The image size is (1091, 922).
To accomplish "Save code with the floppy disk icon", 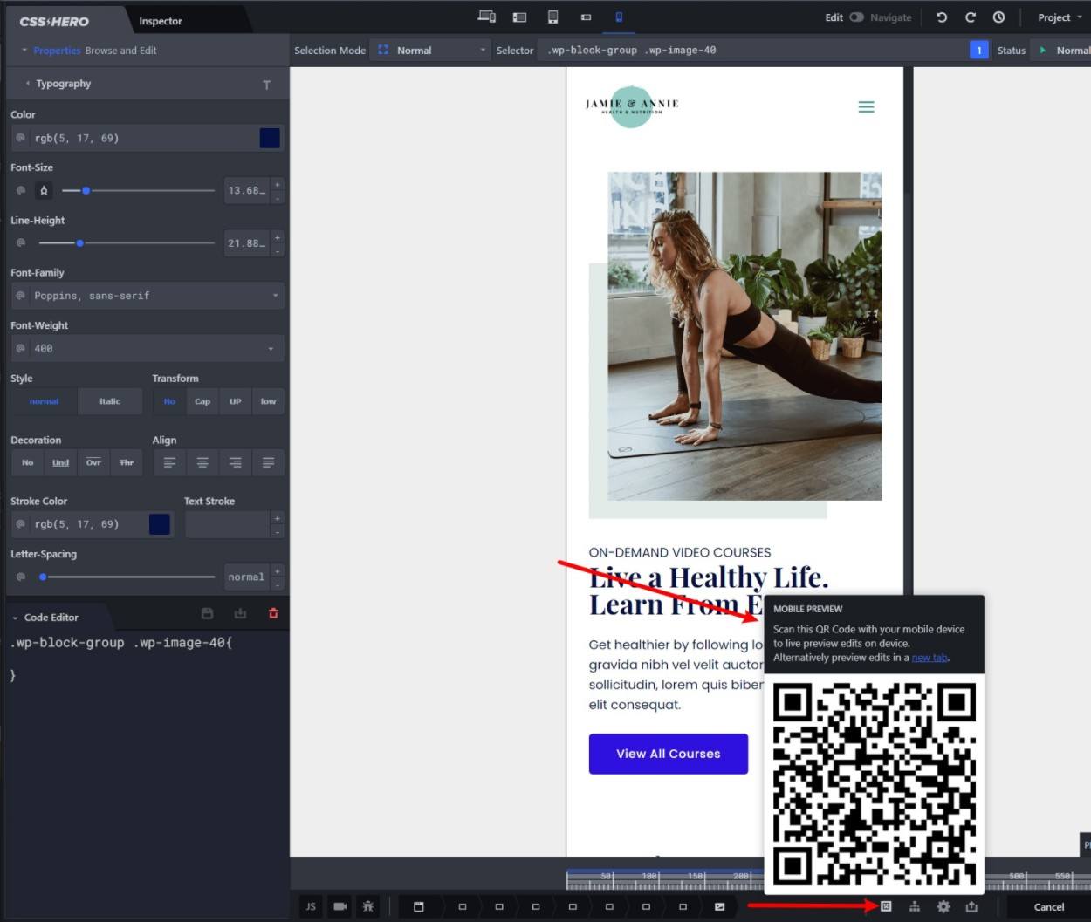I will pyautogui.click(x=207, y=614).
